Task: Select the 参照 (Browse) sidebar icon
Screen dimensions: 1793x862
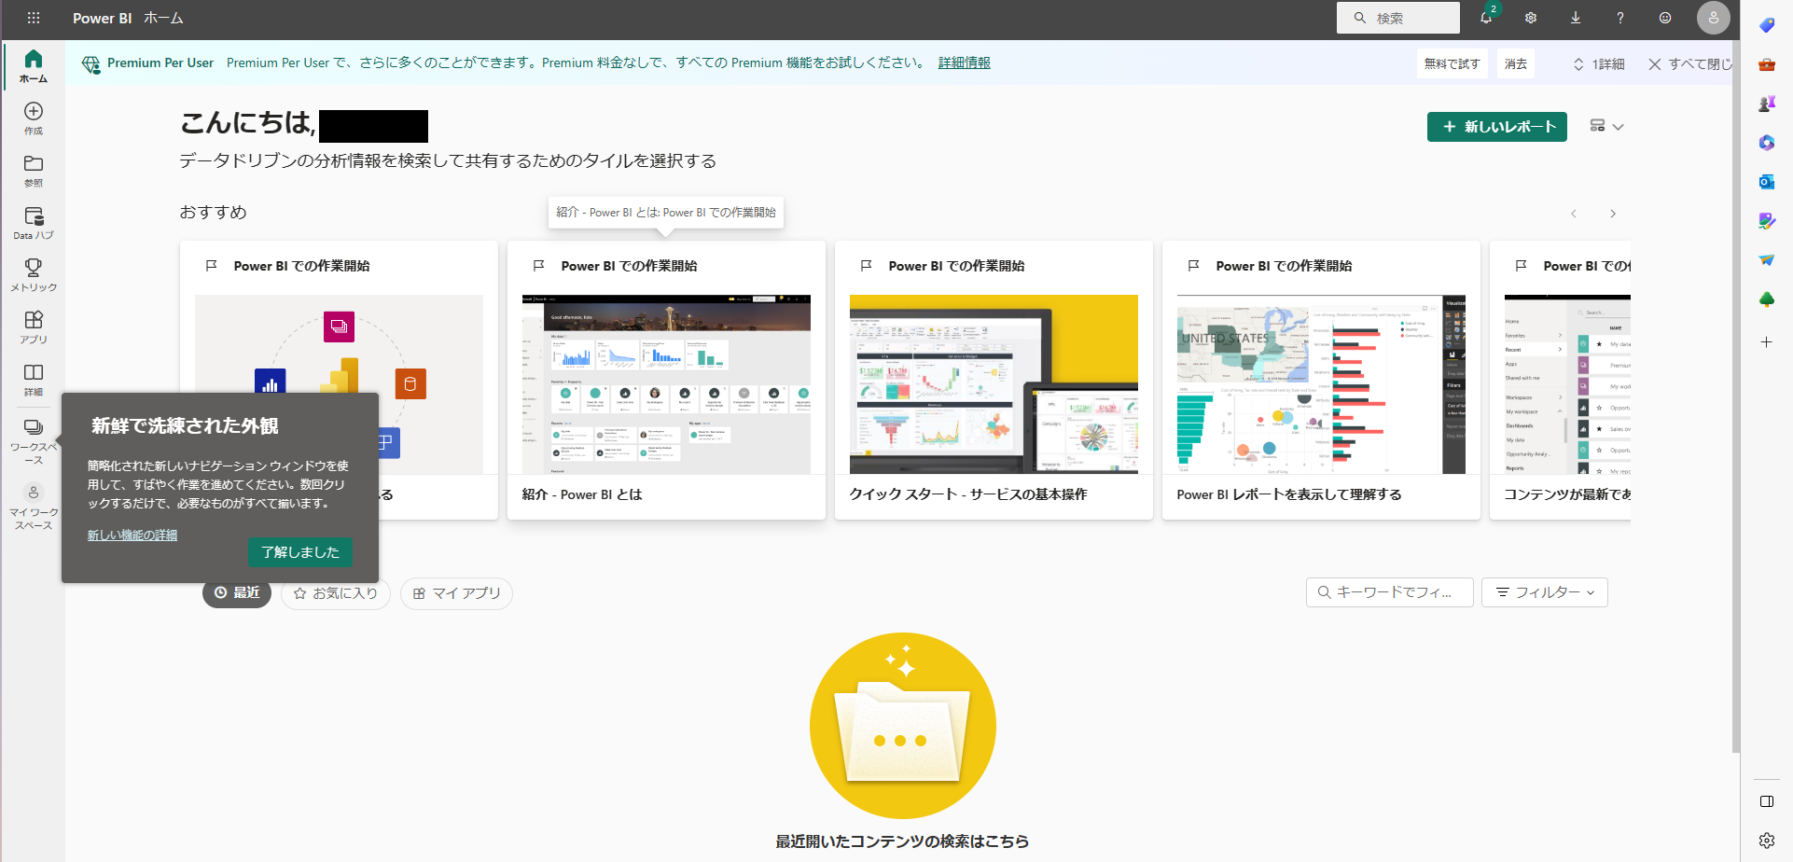Action: 34,171
